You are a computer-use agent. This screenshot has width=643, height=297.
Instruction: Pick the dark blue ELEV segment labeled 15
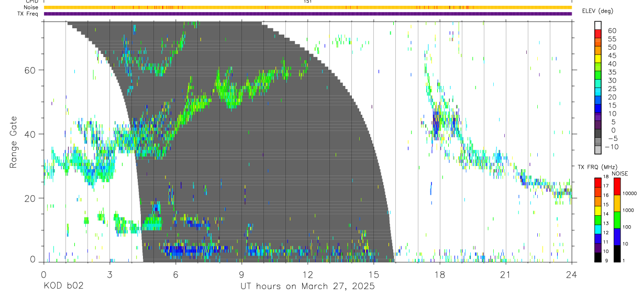coord(598,108)
